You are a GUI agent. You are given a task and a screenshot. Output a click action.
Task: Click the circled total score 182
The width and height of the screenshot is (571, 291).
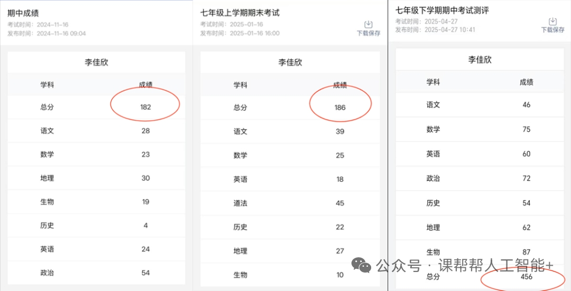pyautogui.click(x=145, y=107)
